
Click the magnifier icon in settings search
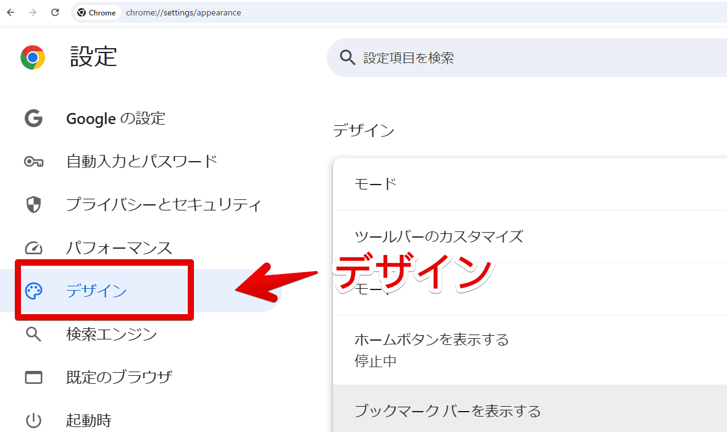(x=348, y=58)
